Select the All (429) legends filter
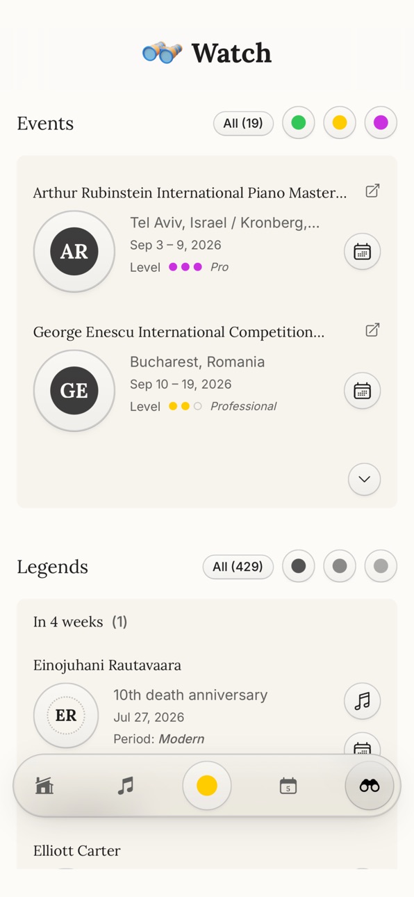The image size is (414, 897). 238,567
